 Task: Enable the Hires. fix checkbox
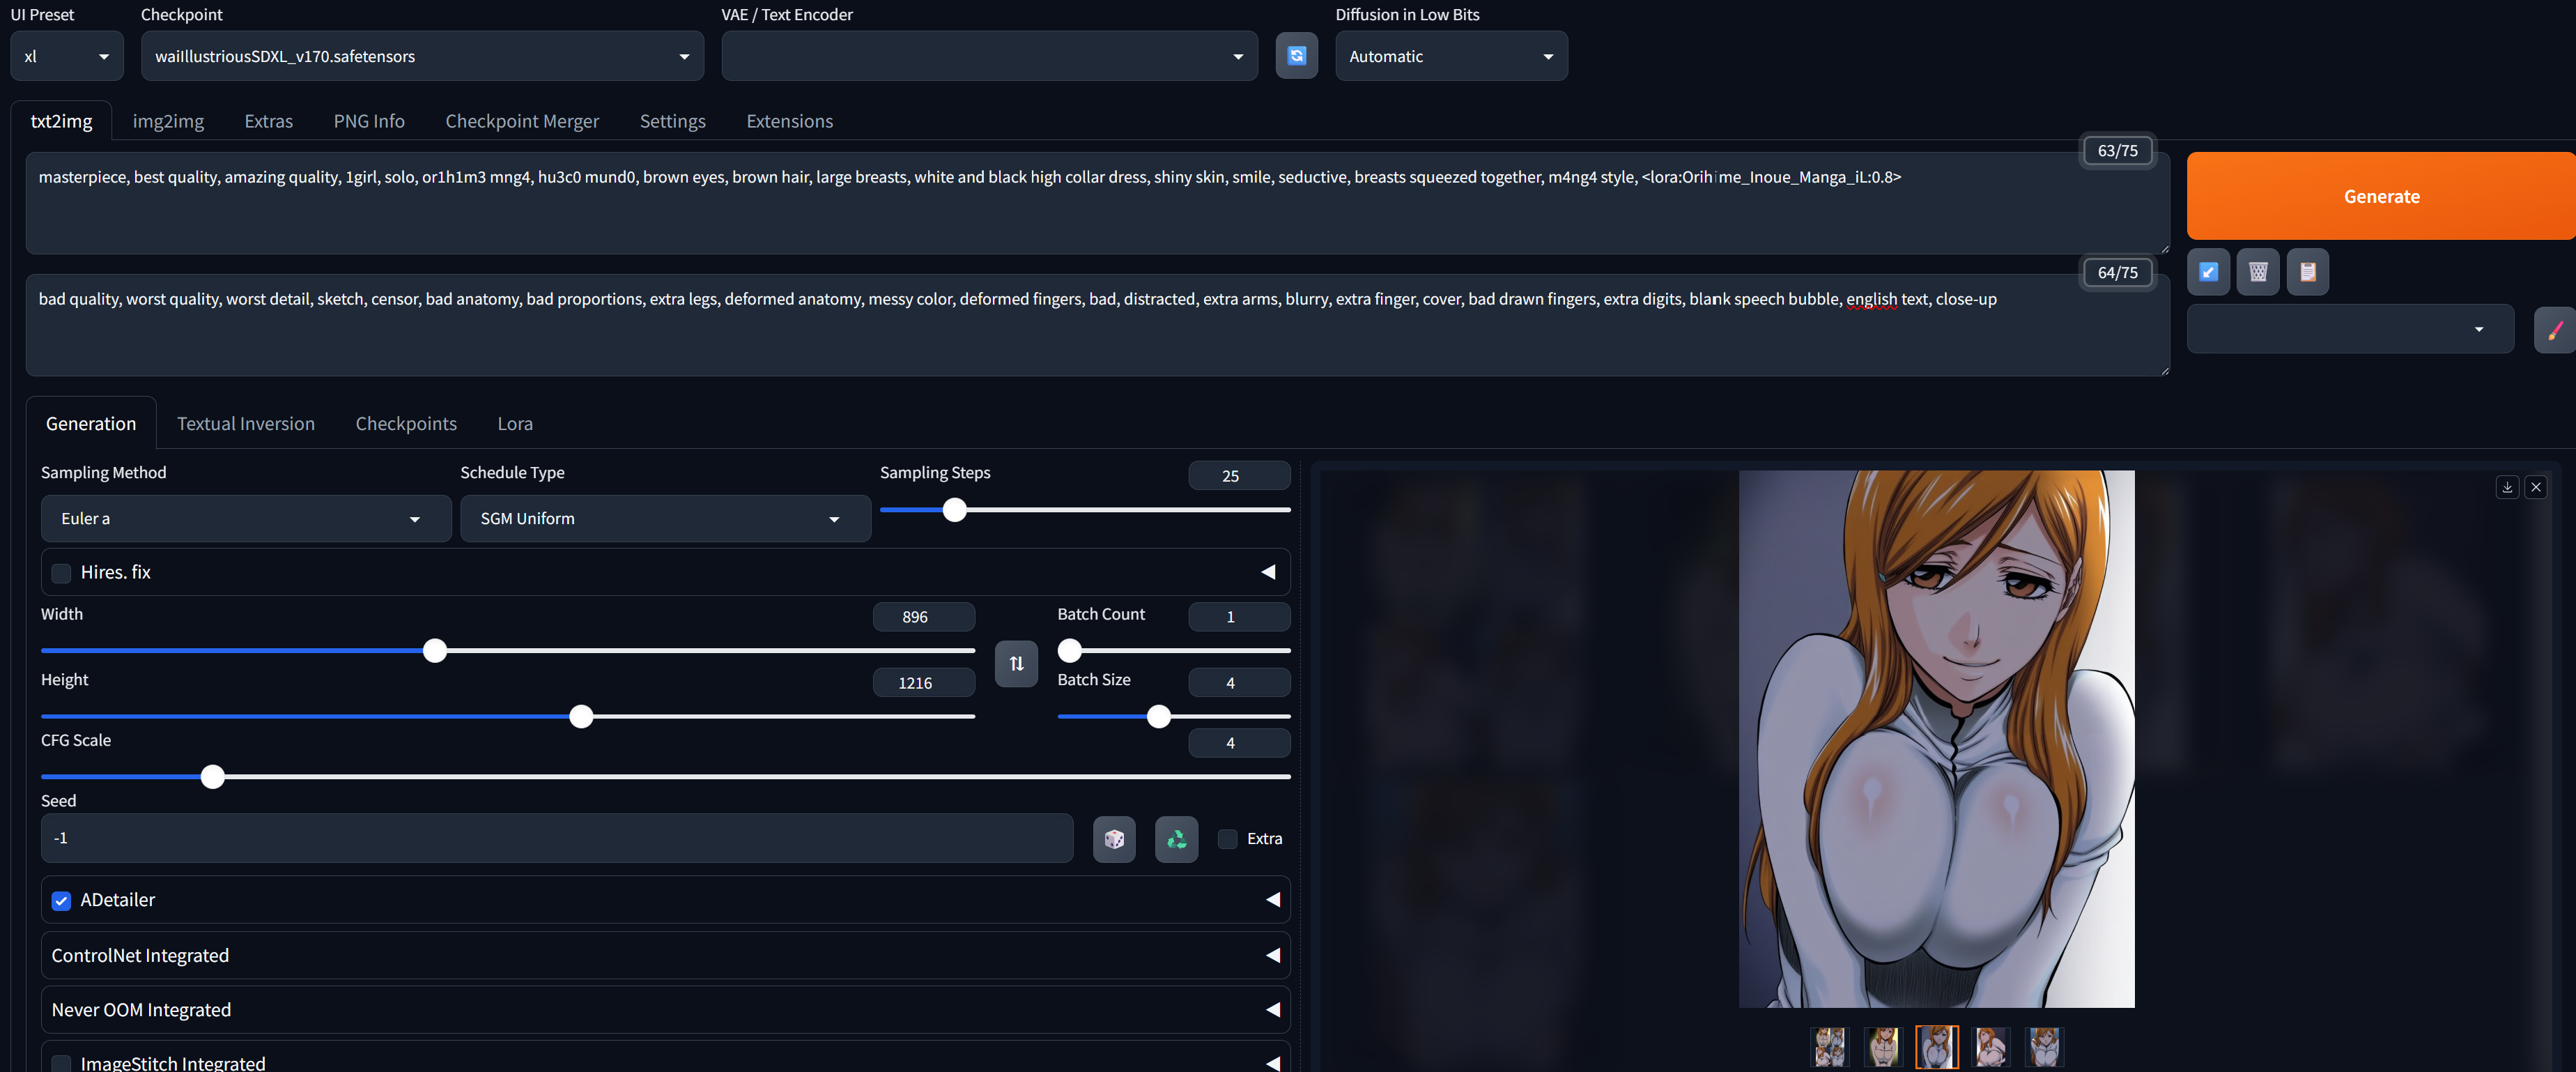[x=62, y=573]
